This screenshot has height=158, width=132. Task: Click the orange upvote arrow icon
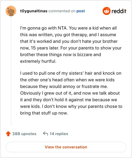[8, 134]
